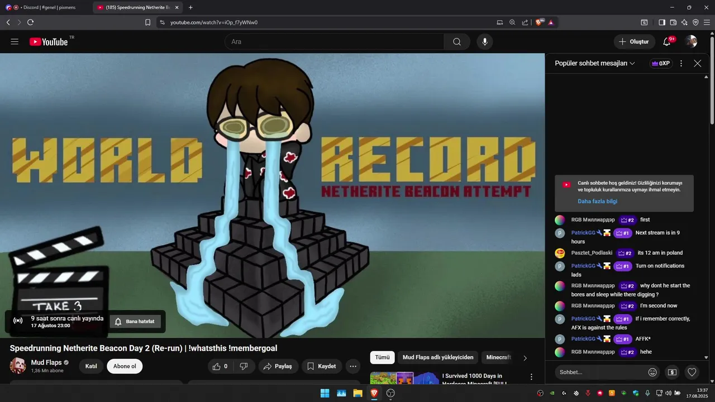Open the Brave VPN shield icon
The height and width of the screenshot is (402, 715).
point(695,22)
